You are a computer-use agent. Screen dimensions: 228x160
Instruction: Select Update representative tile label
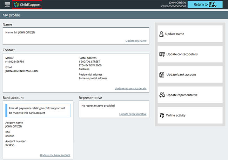pyautogui.click(x=182, y=95)
